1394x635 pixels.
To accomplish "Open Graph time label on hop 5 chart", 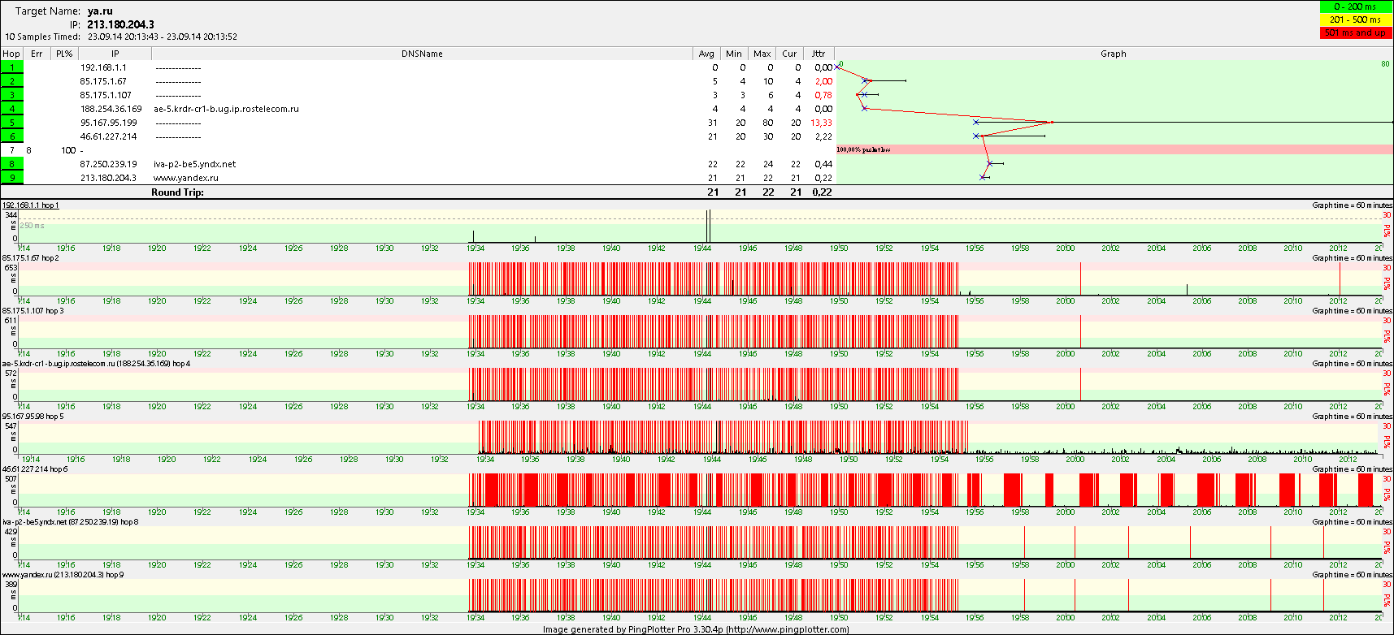I will pyautogui.click(x=1351, y=417).
